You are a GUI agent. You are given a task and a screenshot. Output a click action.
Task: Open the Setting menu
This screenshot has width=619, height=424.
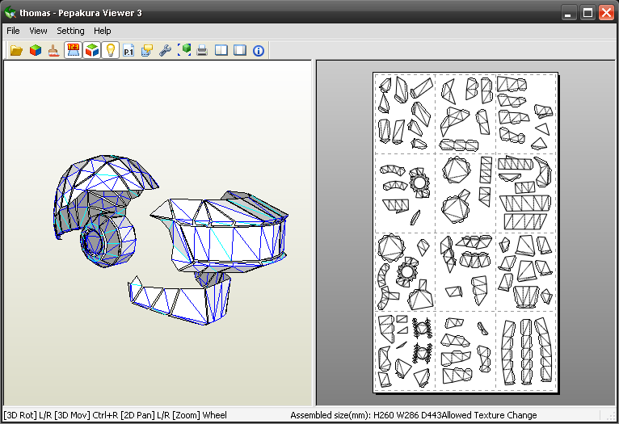click(x=70, y=31)
